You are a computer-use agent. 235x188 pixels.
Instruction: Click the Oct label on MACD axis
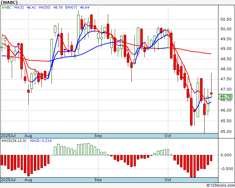tap(168, 180)
